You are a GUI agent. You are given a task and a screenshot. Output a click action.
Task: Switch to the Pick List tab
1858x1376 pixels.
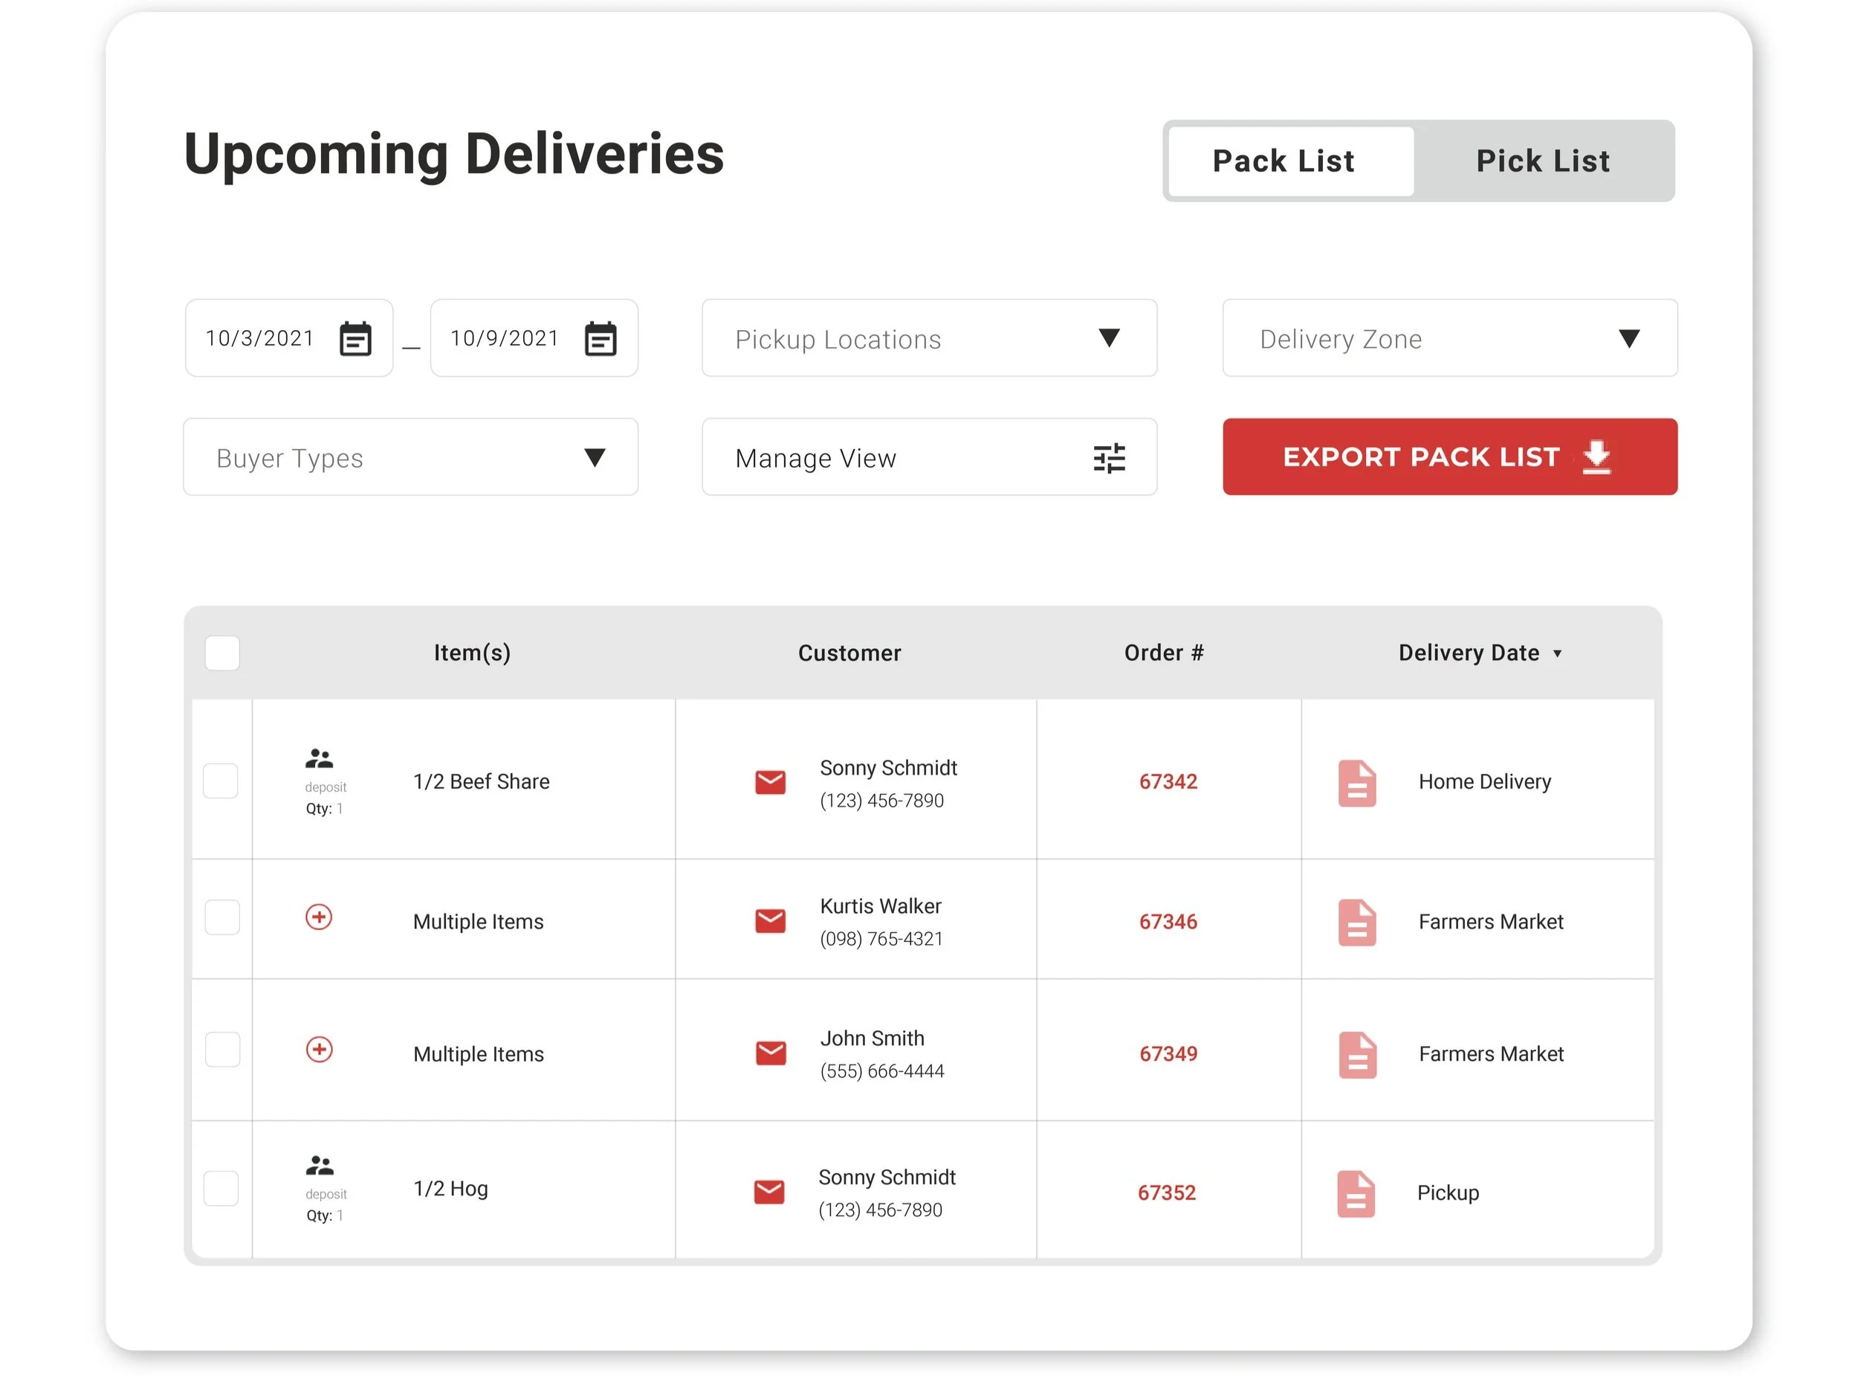coord(1542,161)
